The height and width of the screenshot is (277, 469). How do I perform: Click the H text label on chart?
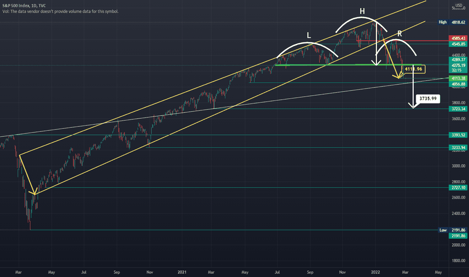[362, 12]
